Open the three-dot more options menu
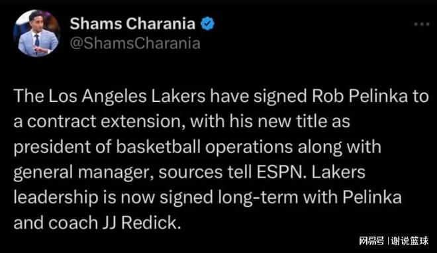 point(422,25)
